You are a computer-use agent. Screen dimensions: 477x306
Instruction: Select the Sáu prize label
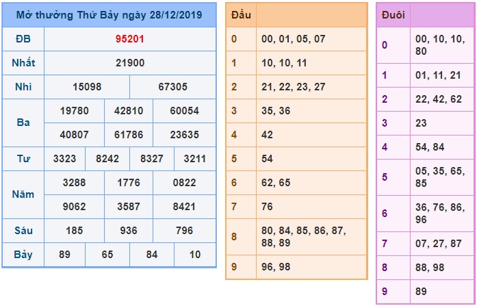(23, 231)
